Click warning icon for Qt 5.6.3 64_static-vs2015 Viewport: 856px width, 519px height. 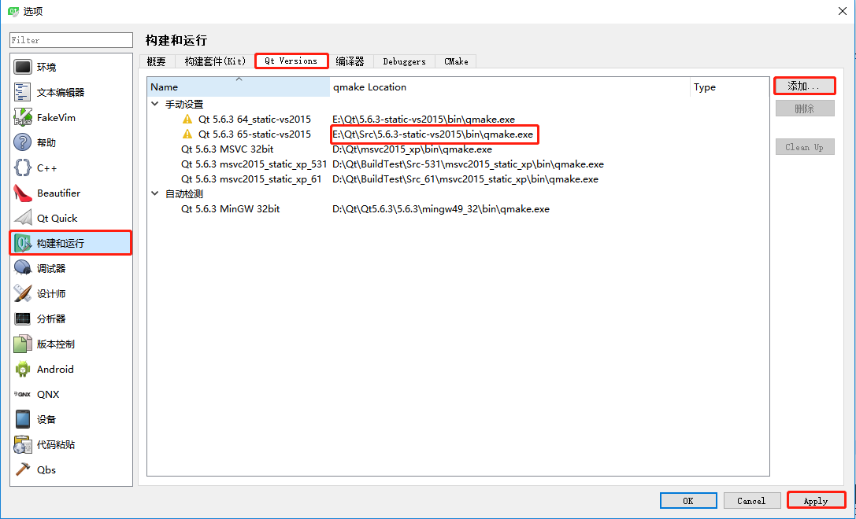click(x=187, y=119)
